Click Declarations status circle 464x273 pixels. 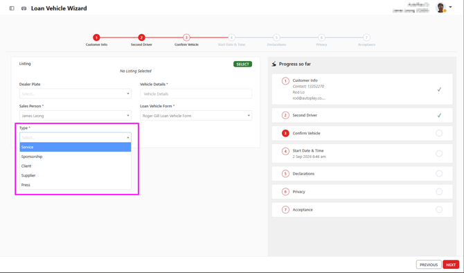tap(439, 173)
